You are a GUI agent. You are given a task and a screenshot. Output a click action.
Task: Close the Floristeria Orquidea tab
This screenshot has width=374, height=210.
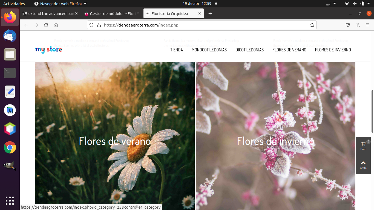pos(200,14)
